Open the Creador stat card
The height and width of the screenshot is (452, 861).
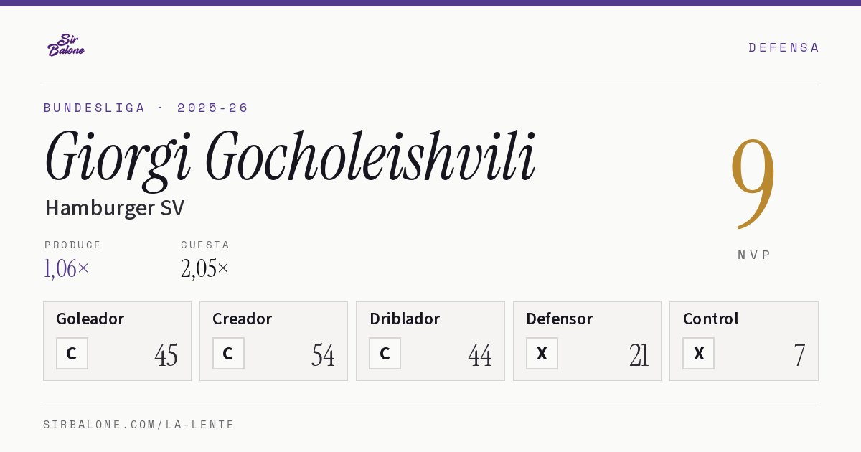tap(273, 341)
